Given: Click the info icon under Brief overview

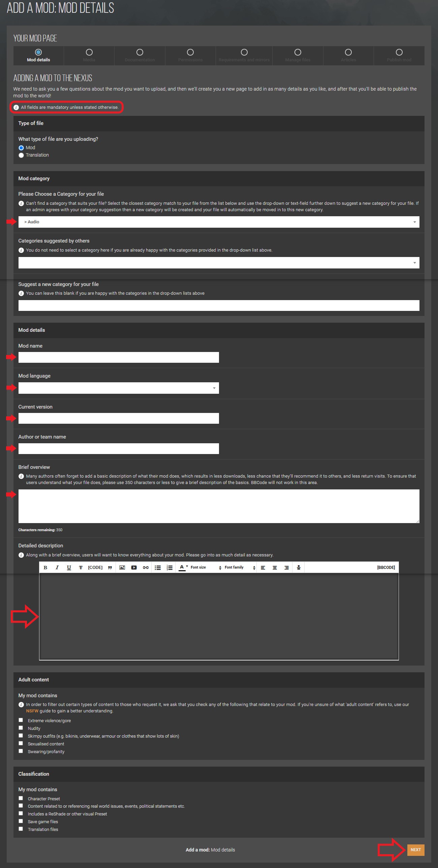Looking at the screenshot, I should [x=21, y=477].
